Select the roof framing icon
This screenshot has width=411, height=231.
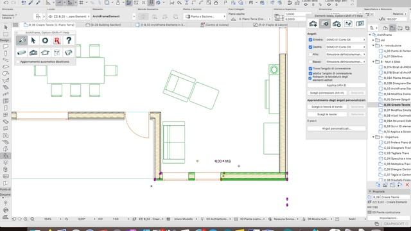[45, 53]
